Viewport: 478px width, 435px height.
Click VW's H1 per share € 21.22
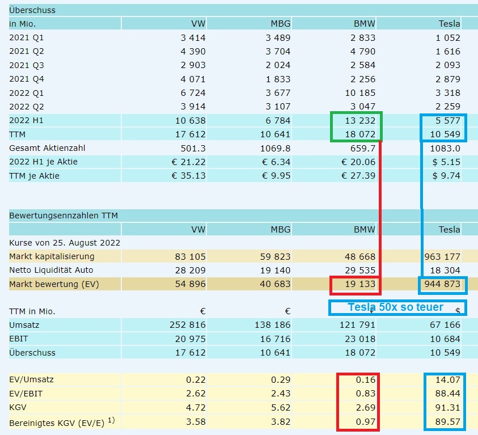[189, 162]
